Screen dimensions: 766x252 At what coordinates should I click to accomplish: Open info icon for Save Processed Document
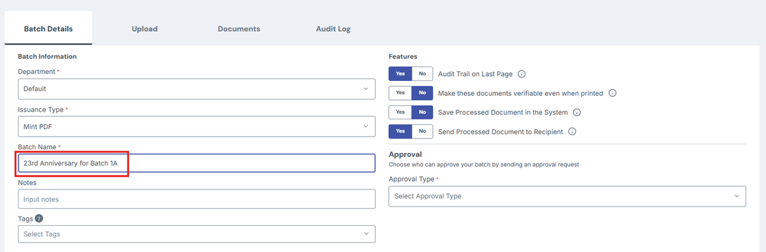576,112
